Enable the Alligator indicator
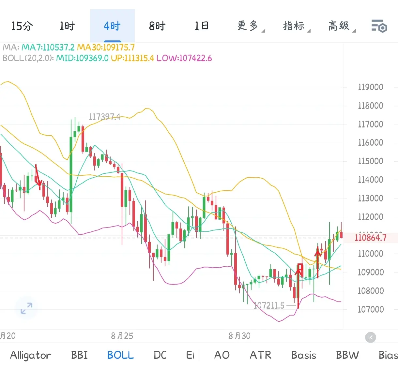This screenshot has width=398, height=368. tap(31, 355)
